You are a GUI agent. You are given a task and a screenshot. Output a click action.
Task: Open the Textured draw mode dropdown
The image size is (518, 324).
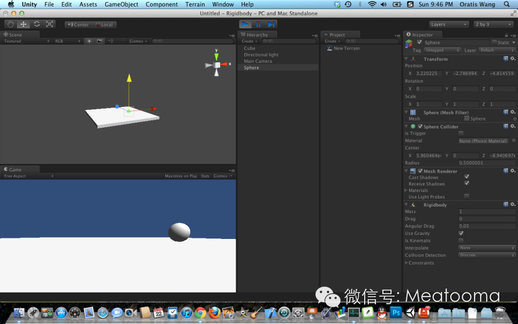pos(26,41)
